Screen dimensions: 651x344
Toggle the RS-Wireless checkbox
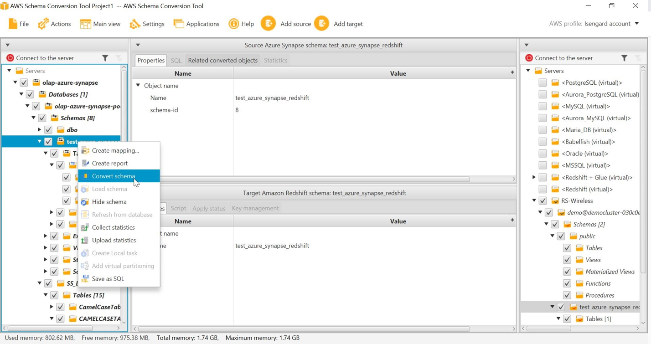542,200
